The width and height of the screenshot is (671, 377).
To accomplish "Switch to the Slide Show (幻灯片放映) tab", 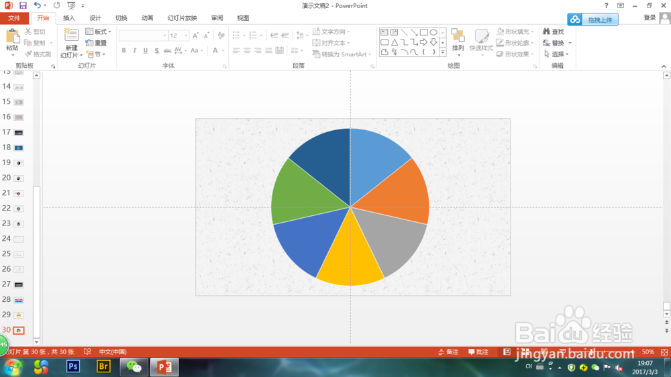I will 182,18.
